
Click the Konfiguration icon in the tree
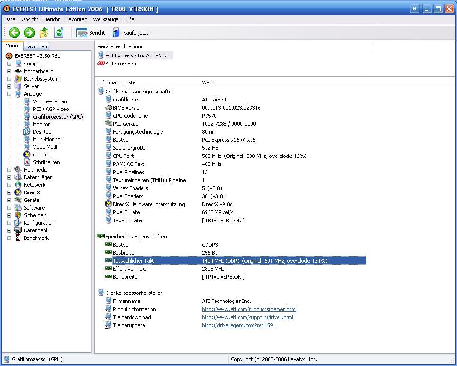(18, 223)
